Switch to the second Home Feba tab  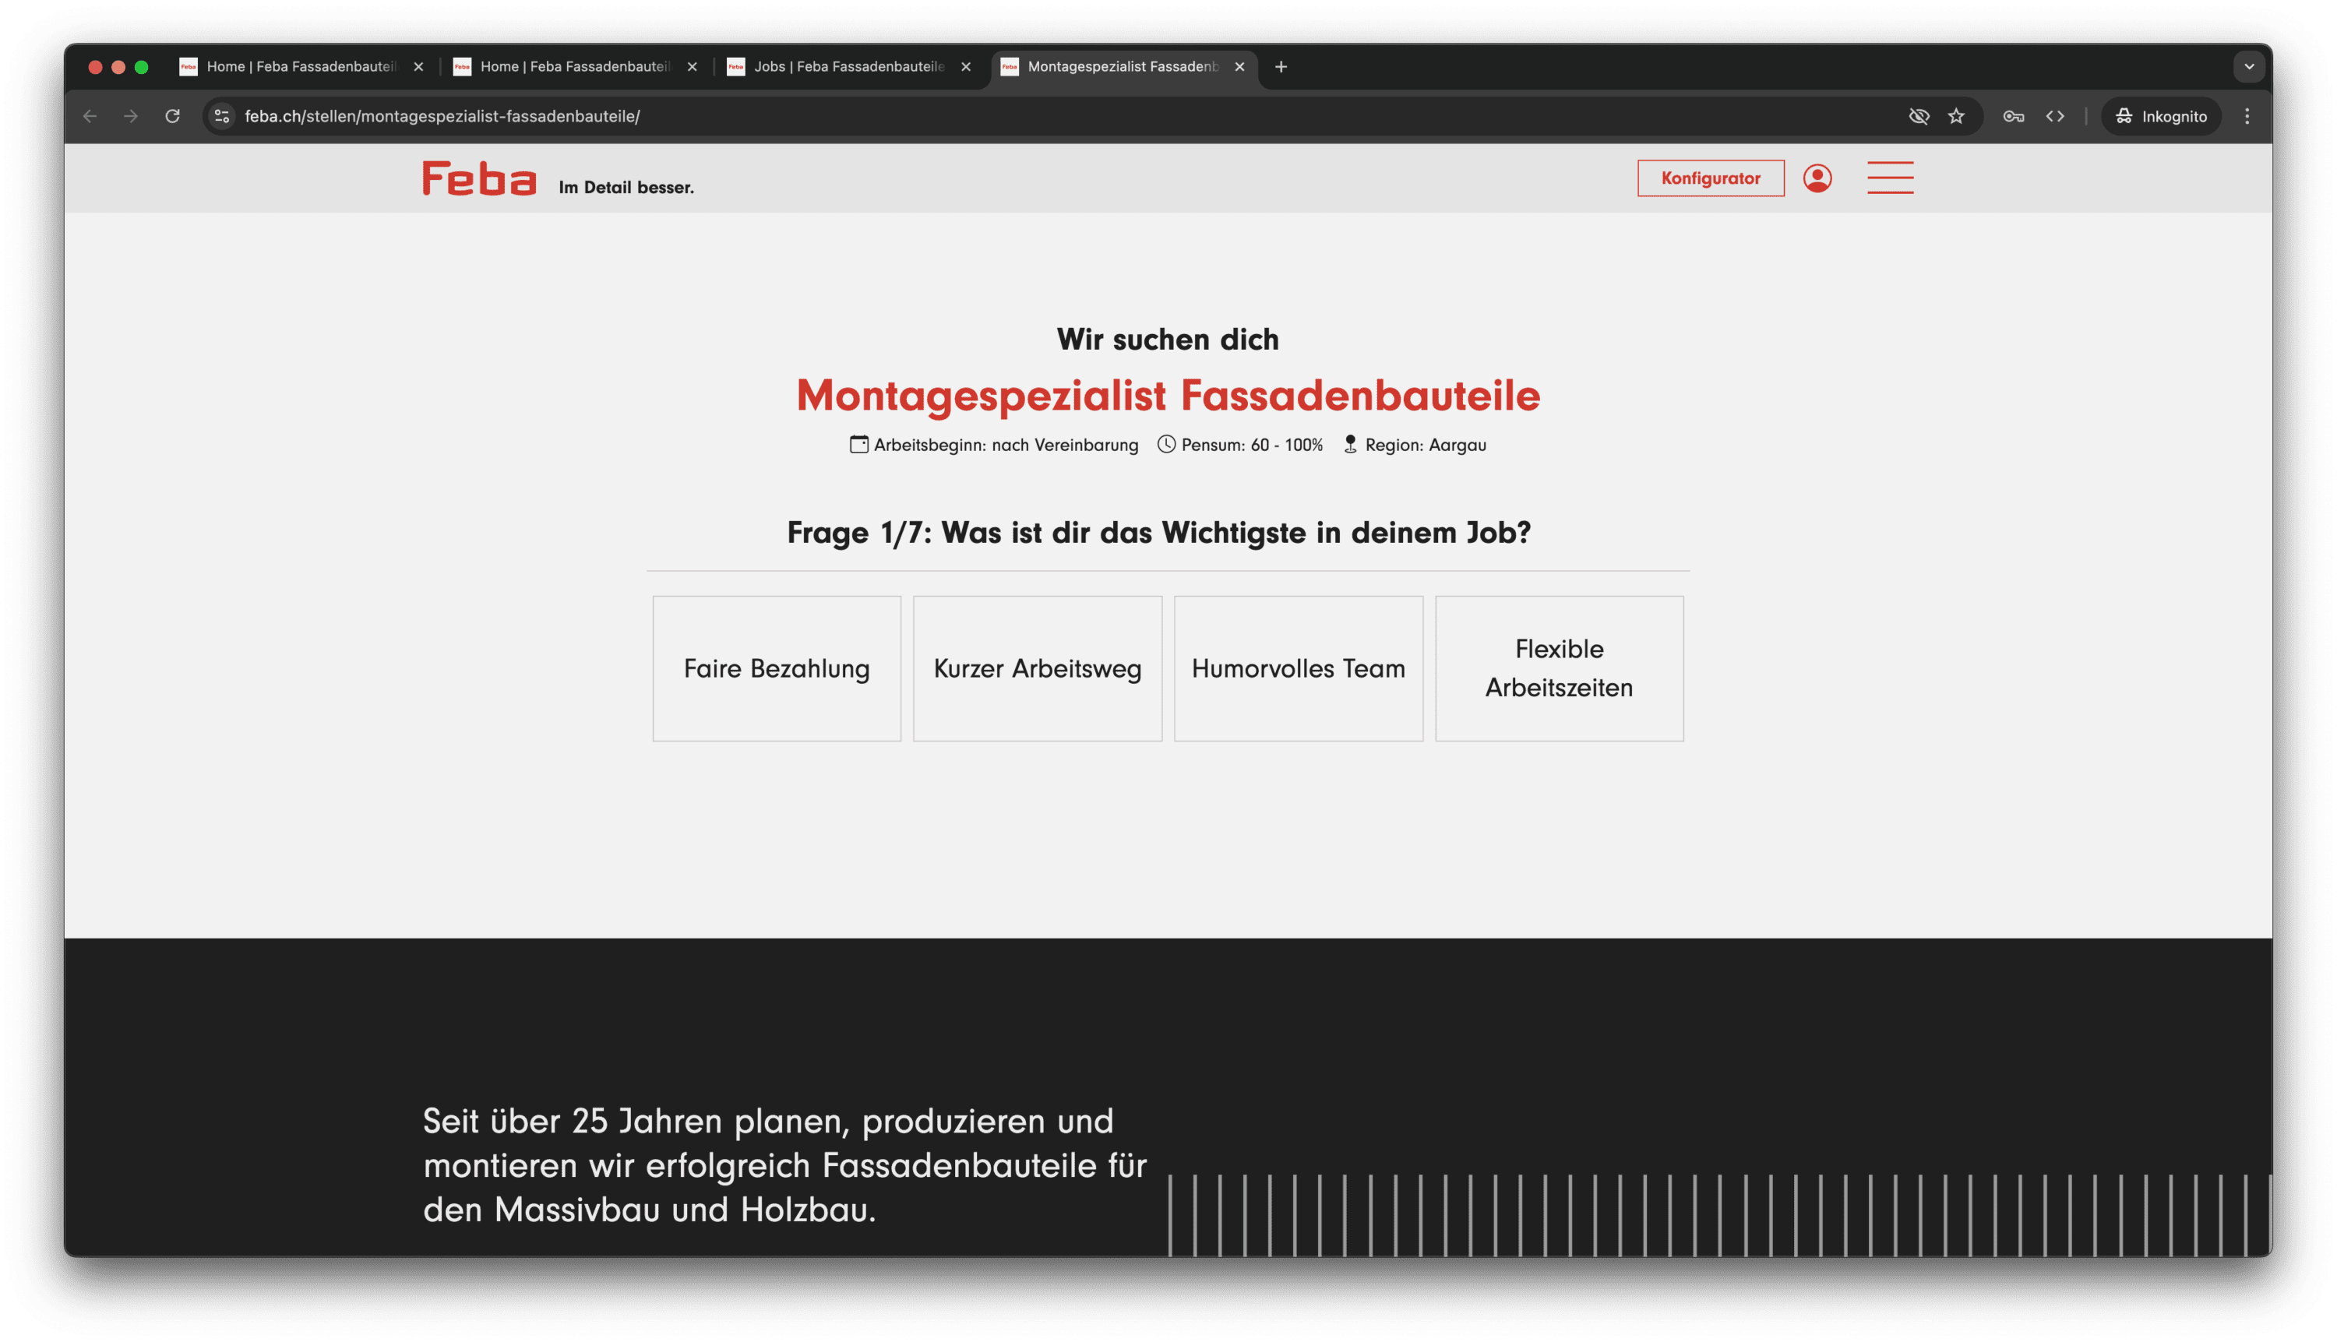tap(574, 66)
